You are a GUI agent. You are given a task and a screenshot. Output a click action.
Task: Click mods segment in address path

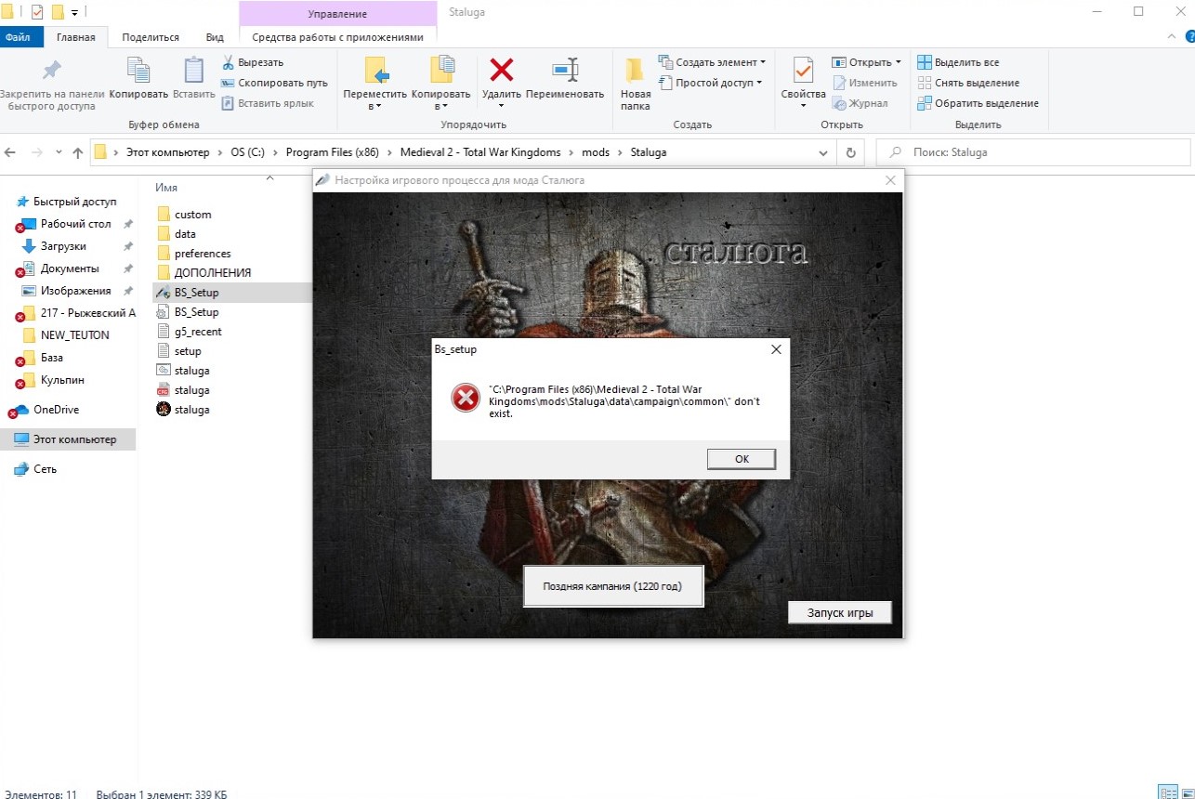pos(596,152)
